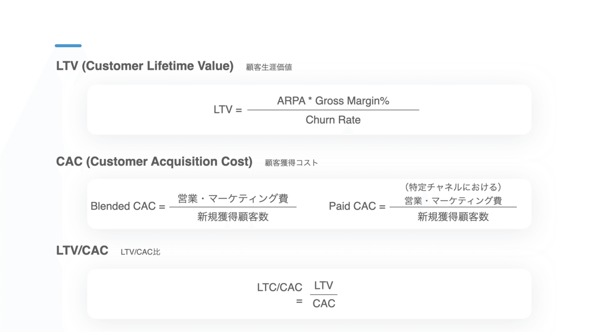Select the numerator 'ARPA * Gross Margin%'
Screen dimensions: 591x332
coord(333,101)
